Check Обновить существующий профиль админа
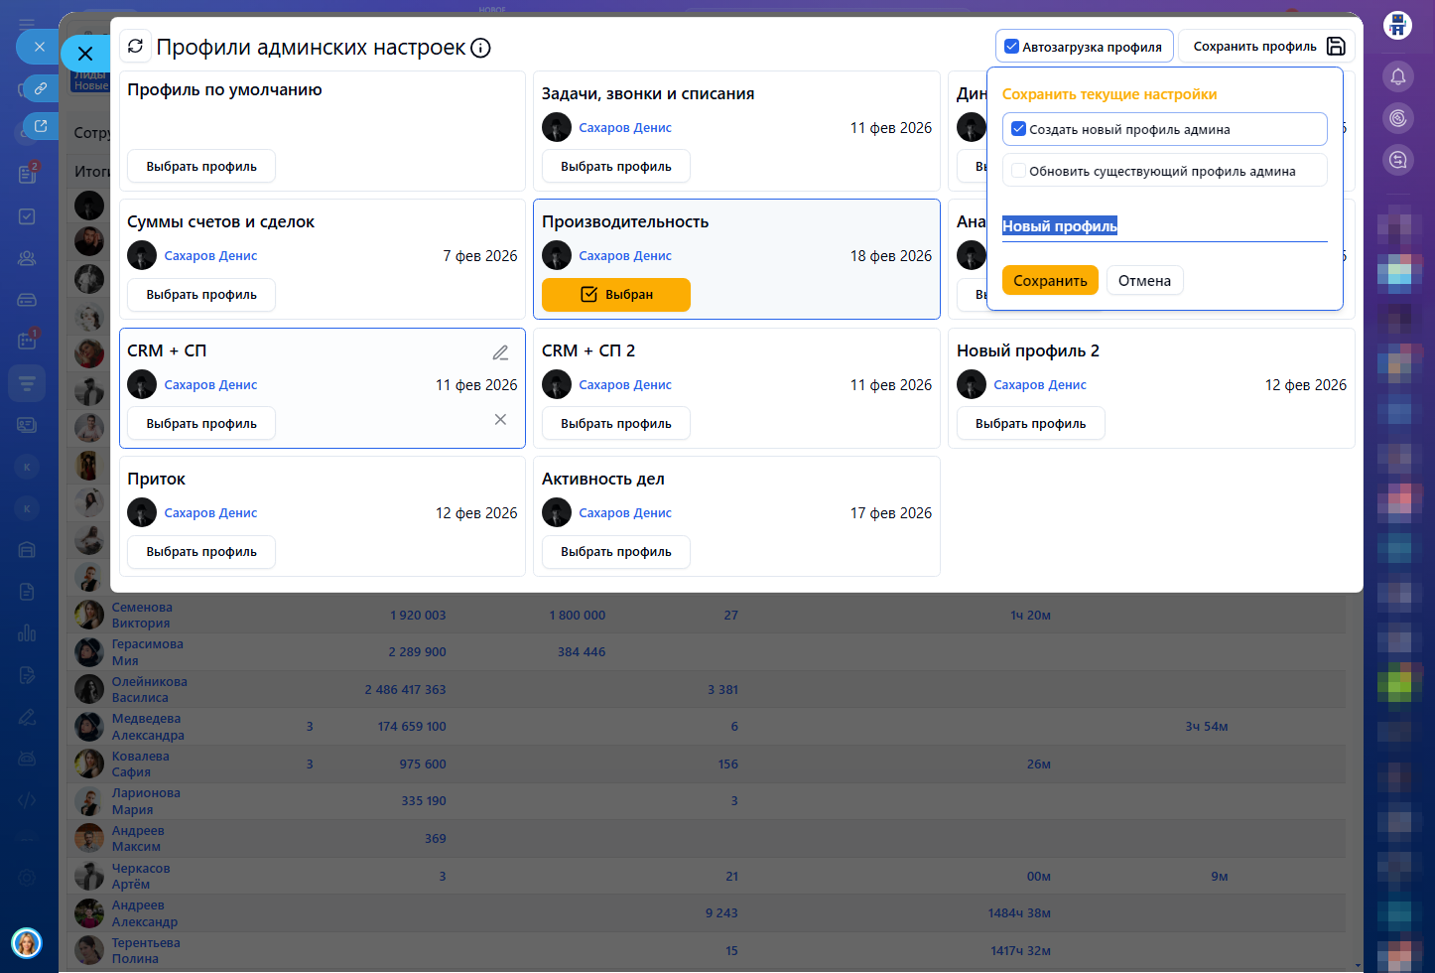This screenshot has height=973, width=1435. pyautogui.click(x=1018, y=171)
